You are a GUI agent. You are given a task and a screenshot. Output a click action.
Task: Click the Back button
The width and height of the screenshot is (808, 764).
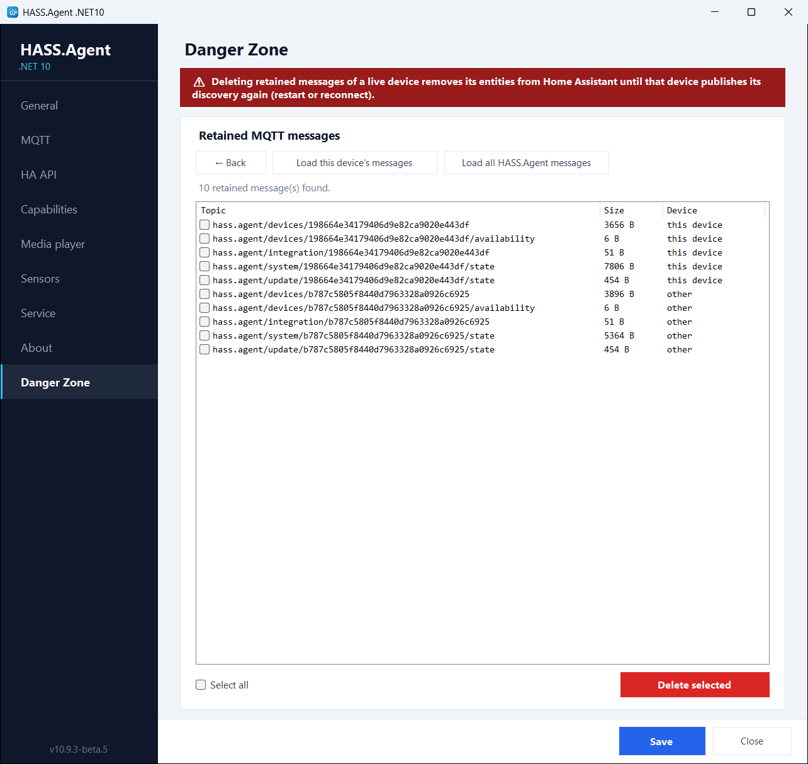click(x=231, y=162)
